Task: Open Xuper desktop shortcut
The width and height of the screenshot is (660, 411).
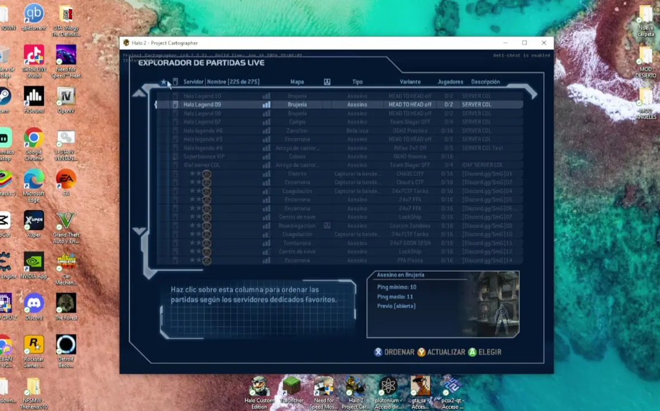Action: point(34,224)
